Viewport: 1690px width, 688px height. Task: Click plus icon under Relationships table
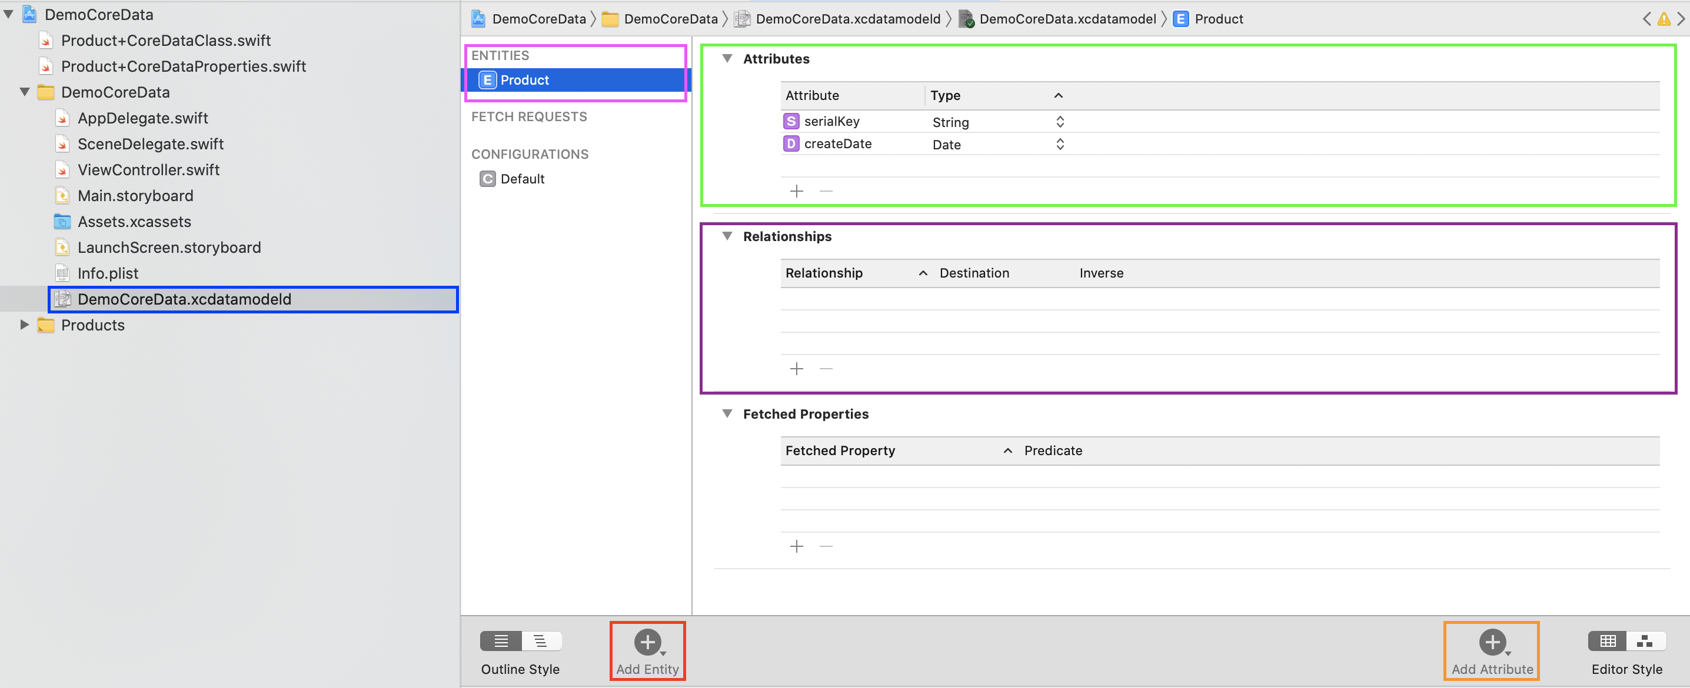(x=796, y=369)
